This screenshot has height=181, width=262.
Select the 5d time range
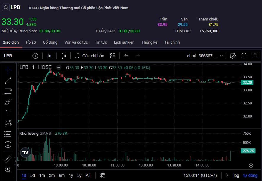(33, 175)
